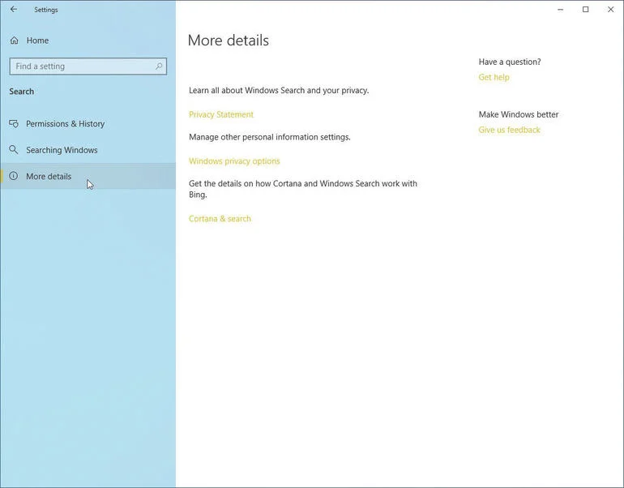624x488 pixels.
Task: Minimize the Settings window
Action: pyautogui.click(x=560, y=10)
